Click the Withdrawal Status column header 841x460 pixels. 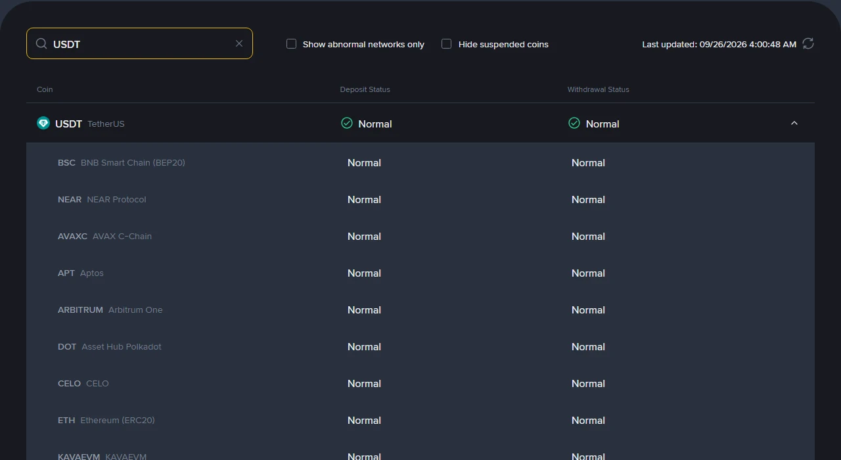[x=598, y=89]
